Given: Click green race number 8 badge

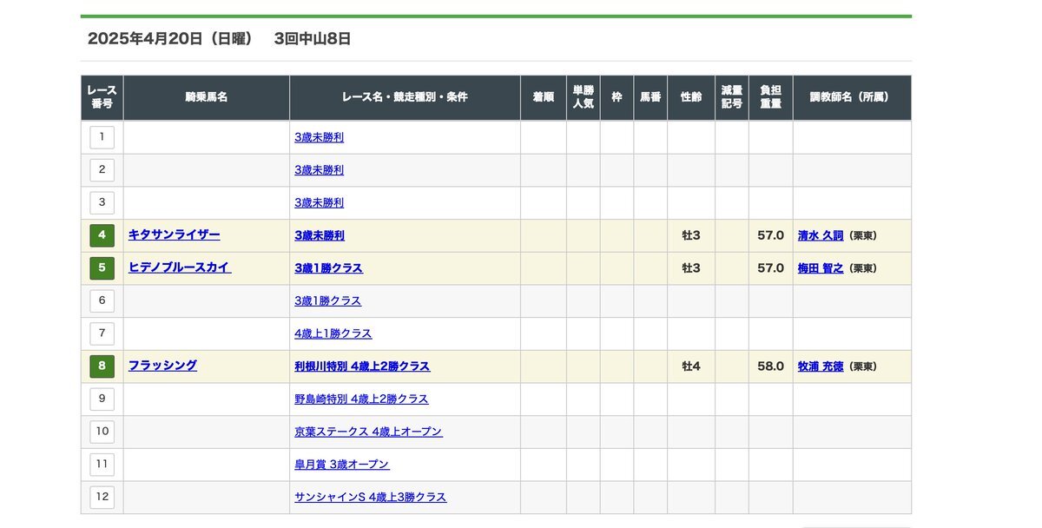Looking at the screenshot, I should [102, 366].
